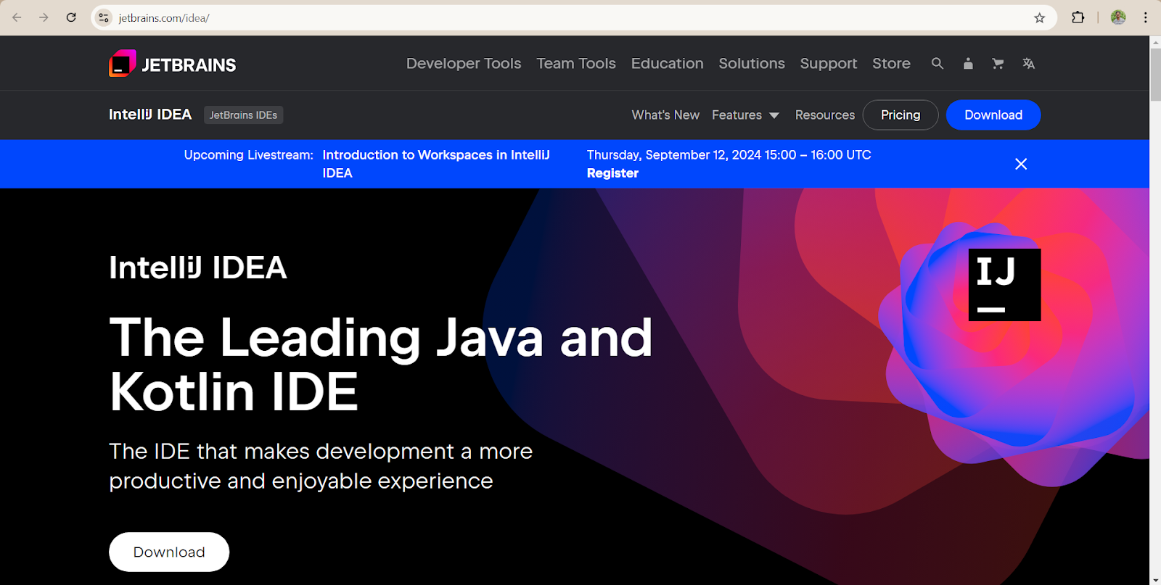Image resolution: width=1161 pixels, height=585 pixels.
Task: Click the white Download button in hero
Action: pyautogui.click(x=169, y=552)
